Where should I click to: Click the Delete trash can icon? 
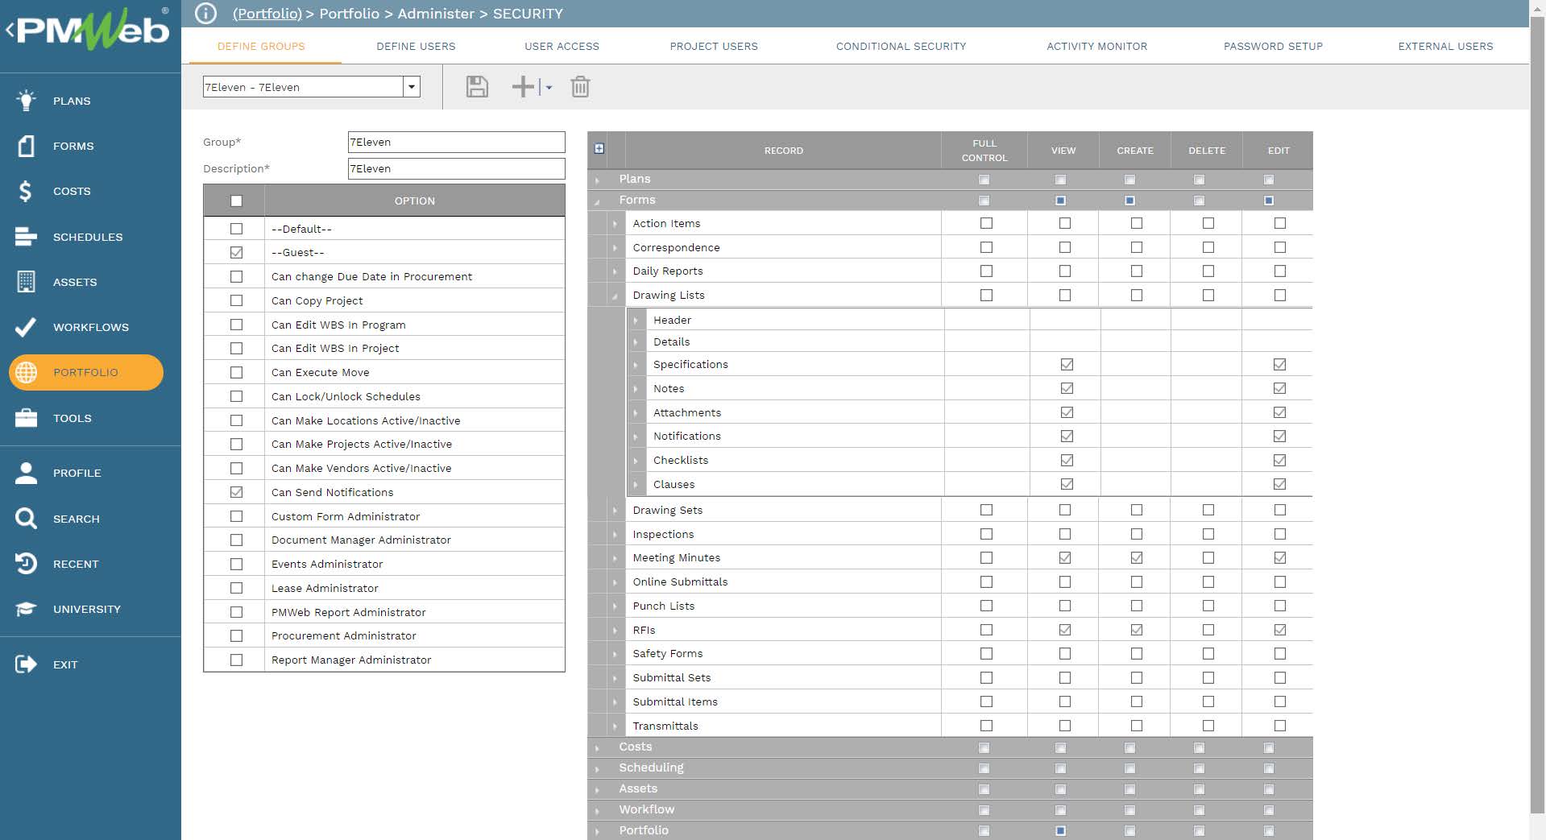click(580, 87)
